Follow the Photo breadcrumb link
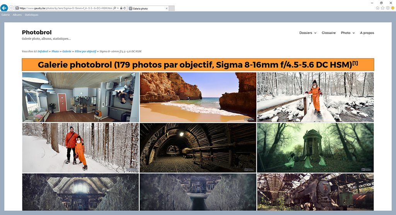Image resolution: width=396 pixels, height=215 pixels. pos(55,52)
